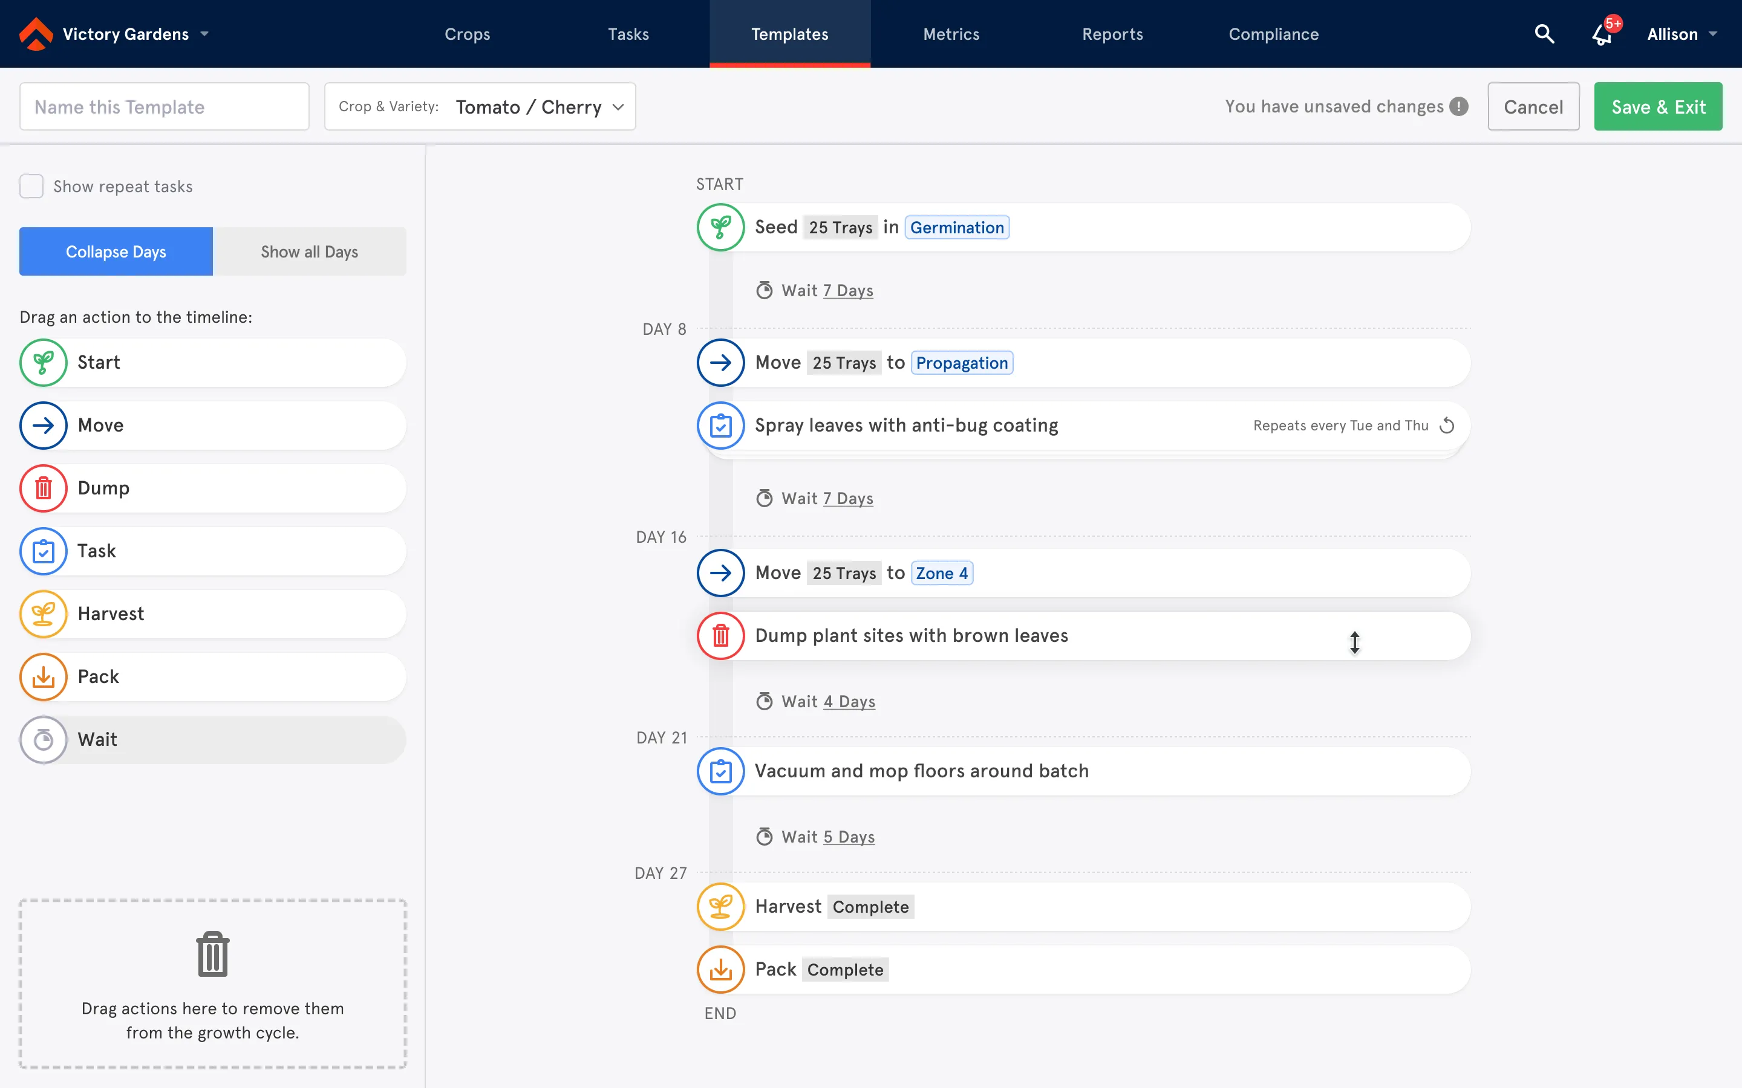Click the Pack action icon in sidebar

43,676
